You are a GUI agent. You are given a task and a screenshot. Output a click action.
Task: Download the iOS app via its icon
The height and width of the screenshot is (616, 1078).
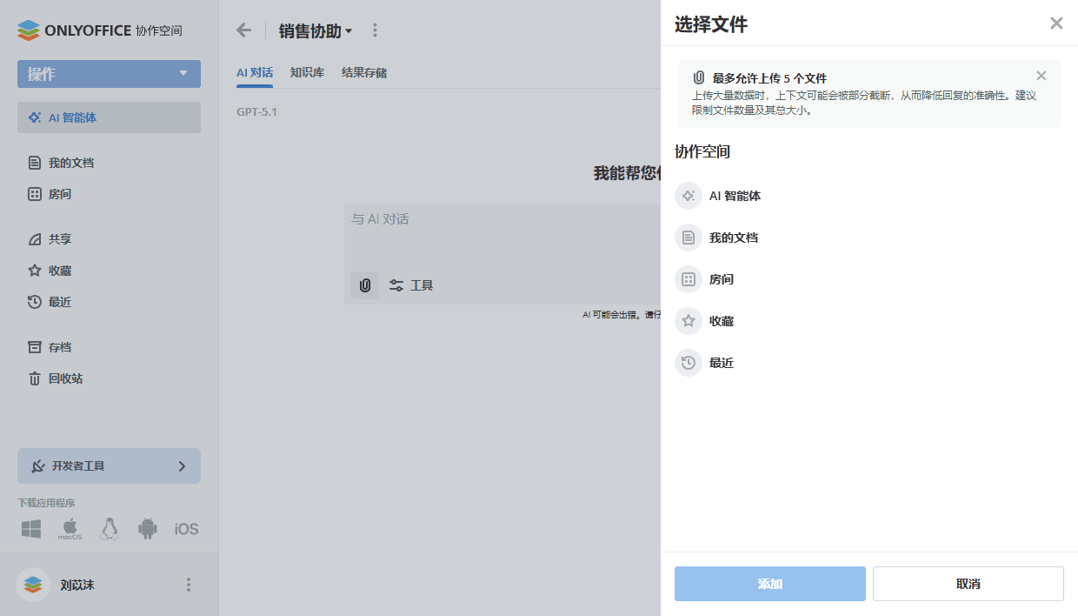coord(186,528)
